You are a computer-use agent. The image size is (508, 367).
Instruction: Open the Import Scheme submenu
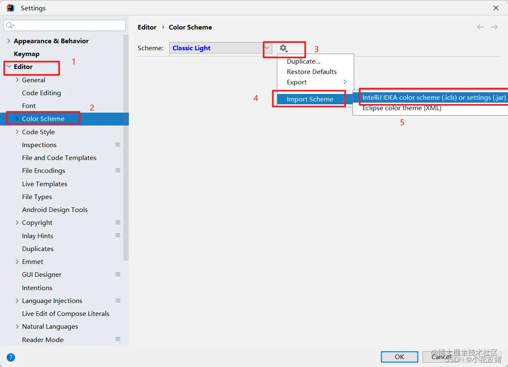pyautogui.click(x=315, y=99)
